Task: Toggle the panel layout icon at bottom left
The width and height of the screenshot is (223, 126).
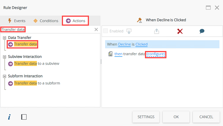Action: pos(24,117)
